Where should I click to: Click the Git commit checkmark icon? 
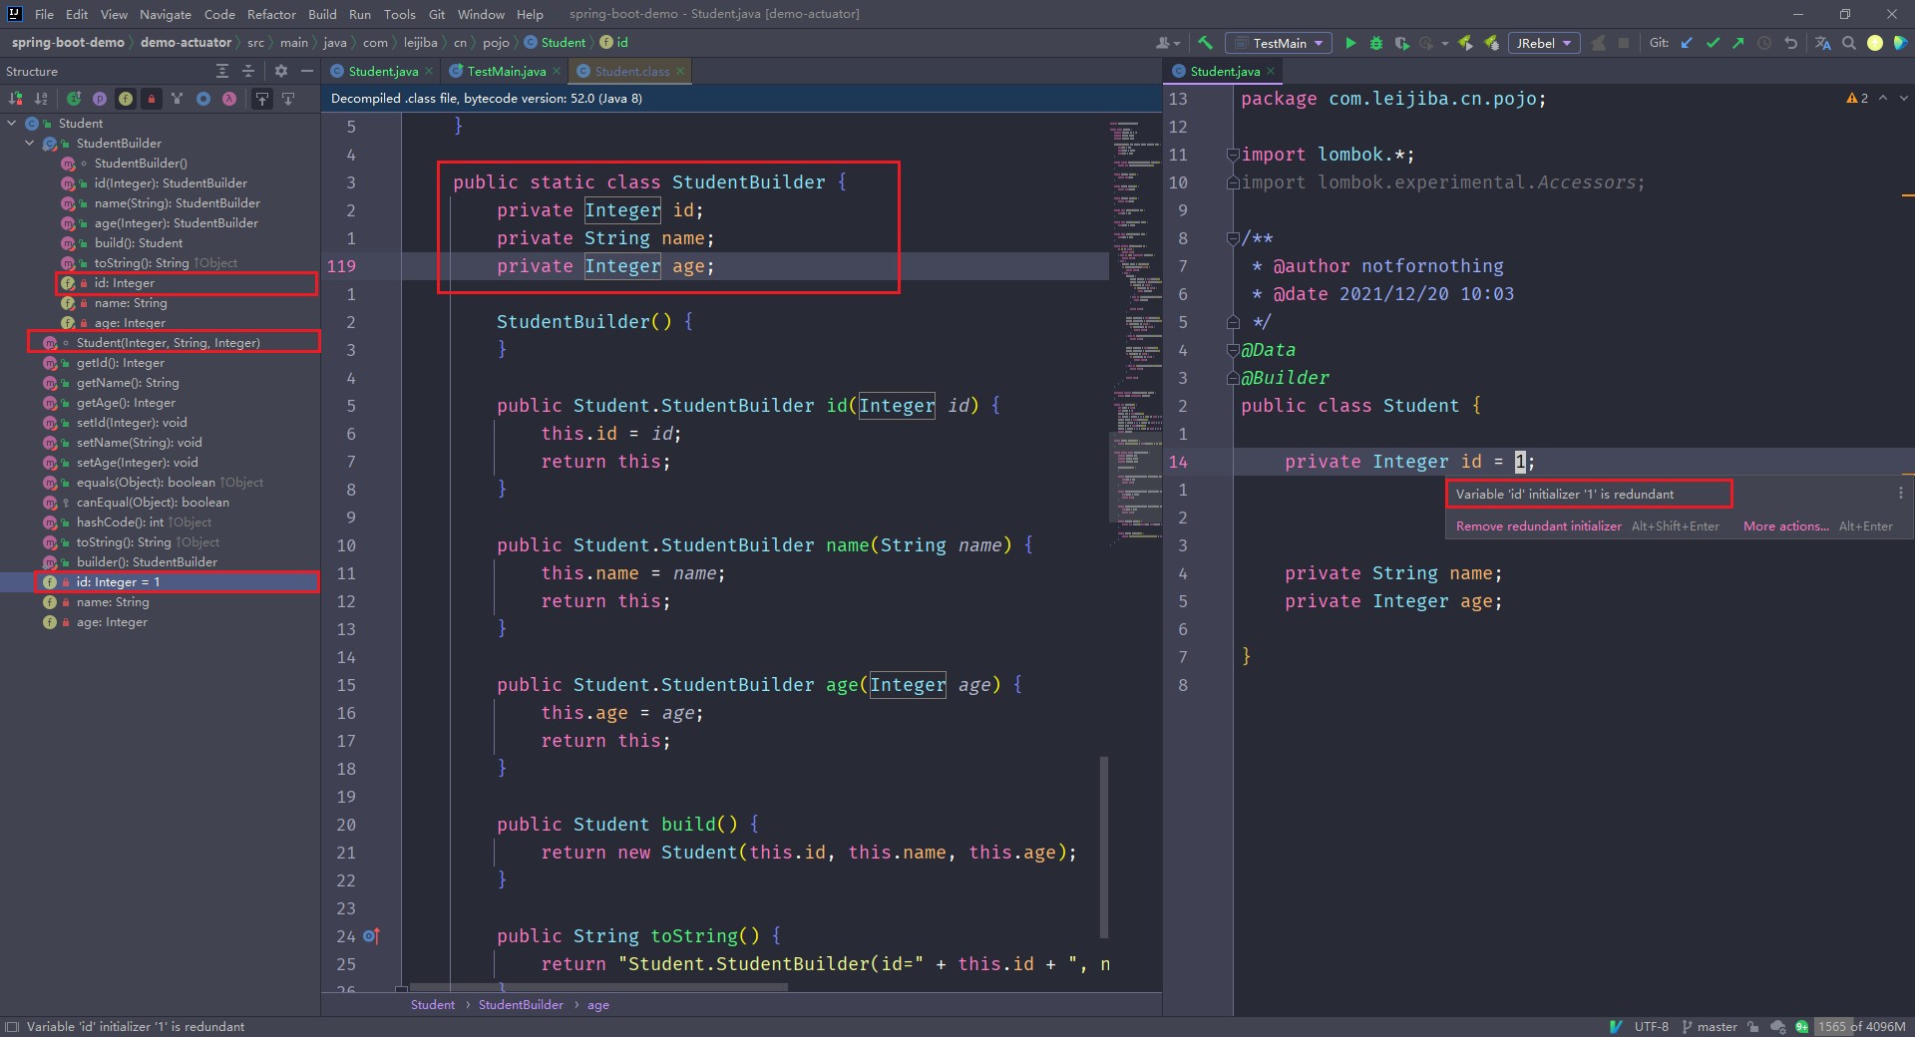(1713, 43)
